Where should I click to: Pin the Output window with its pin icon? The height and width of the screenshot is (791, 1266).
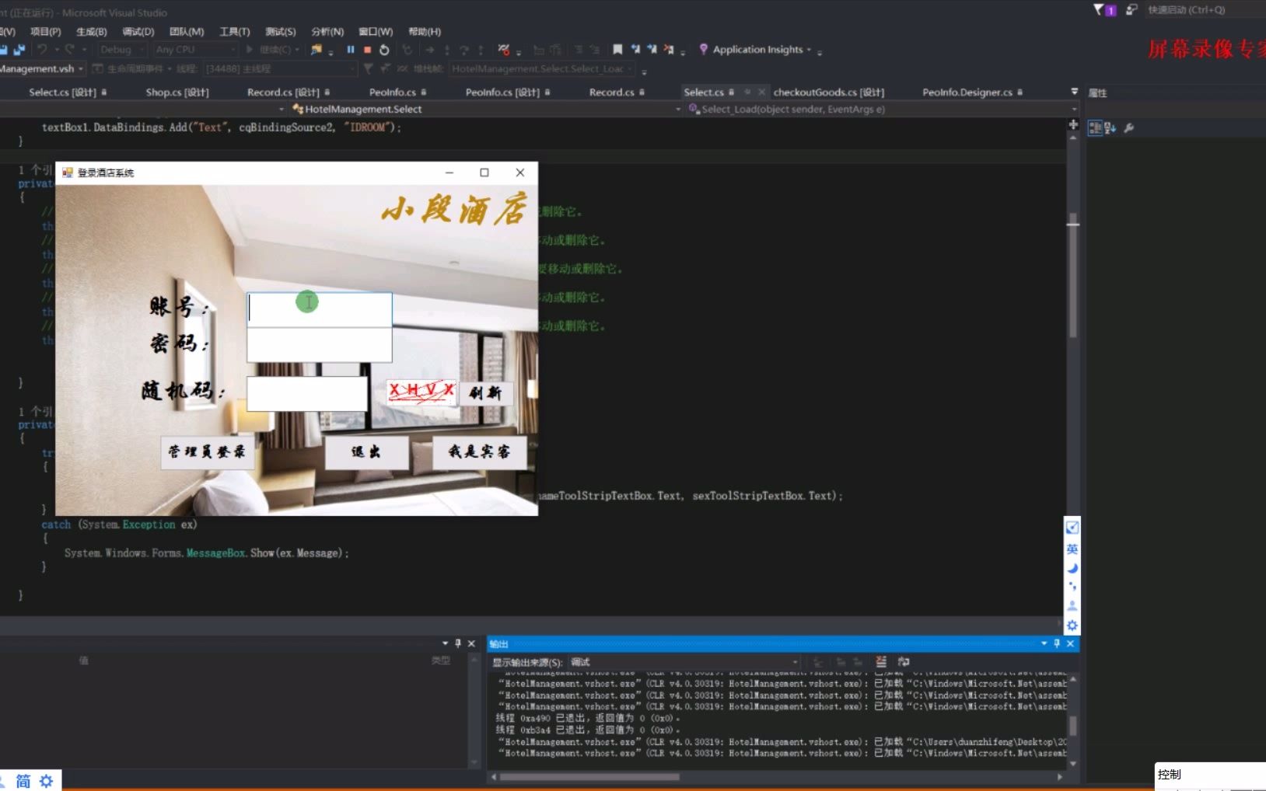pyautogui.click(x=1055, y=643)
